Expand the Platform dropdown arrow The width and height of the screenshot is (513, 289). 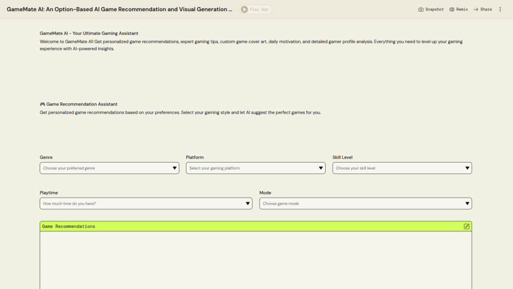[x=321, y=168]
